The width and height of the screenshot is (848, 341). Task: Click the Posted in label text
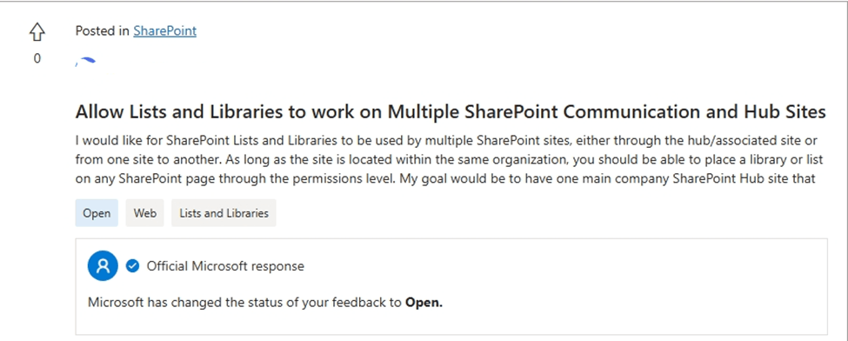tap(103, 30)
